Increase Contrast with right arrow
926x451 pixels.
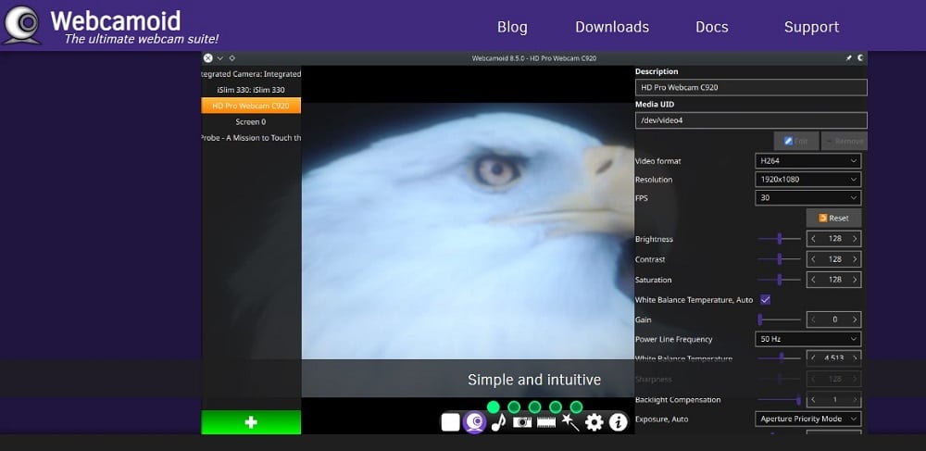854,259
